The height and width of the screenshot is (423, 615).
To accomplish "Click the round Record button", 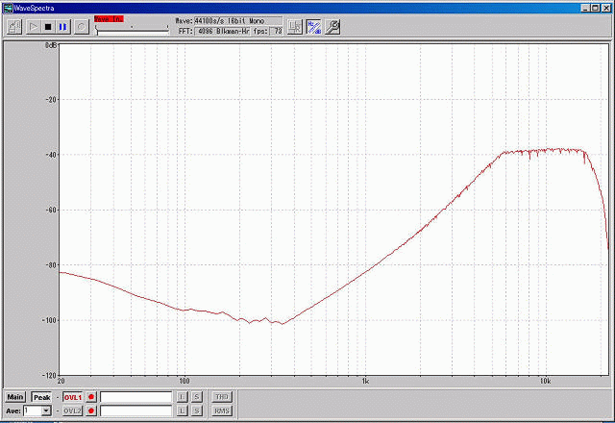I will [81, 27].
